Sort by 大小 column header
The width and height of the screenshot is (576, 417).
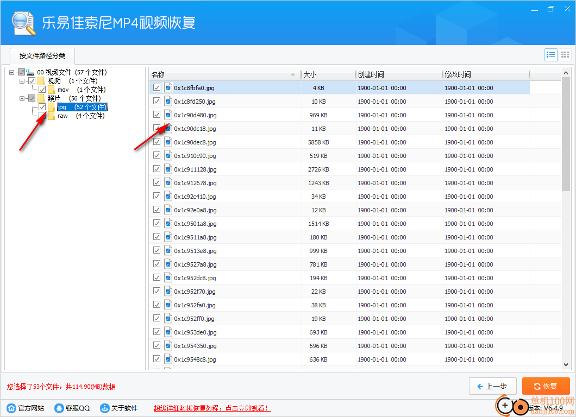(328, 74)
